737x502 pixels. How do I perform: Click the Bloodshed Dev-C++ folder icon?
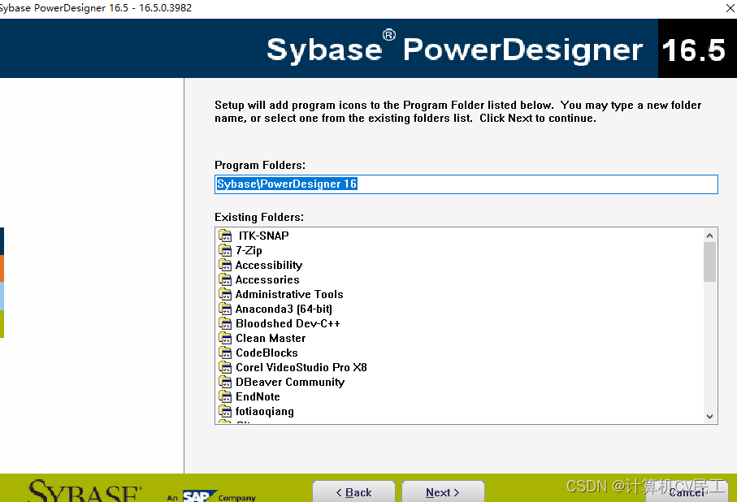tap(225, 323)
